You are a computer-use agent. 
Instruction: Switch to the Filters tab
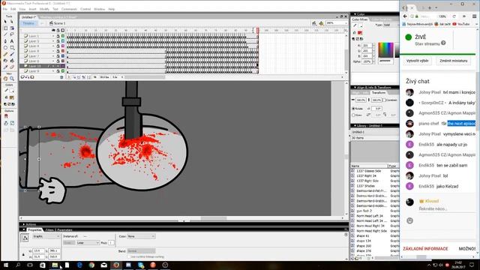pos(49,230)
